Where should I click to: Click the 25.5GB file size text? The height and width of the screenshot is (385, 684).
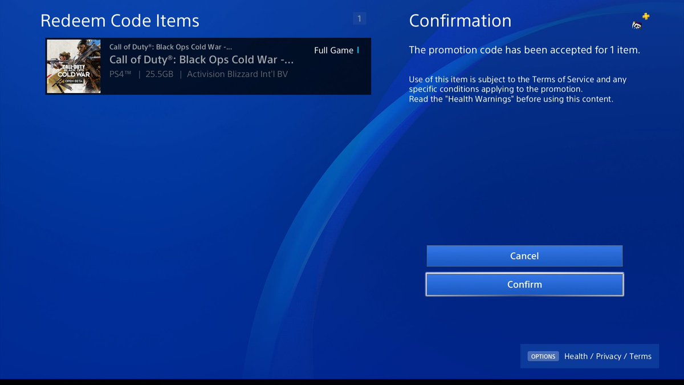159,74
